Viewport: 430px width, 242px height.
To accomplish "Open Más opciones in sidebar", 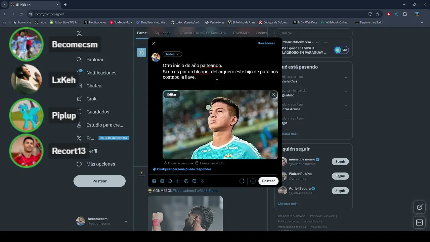I will pos(96,164).
